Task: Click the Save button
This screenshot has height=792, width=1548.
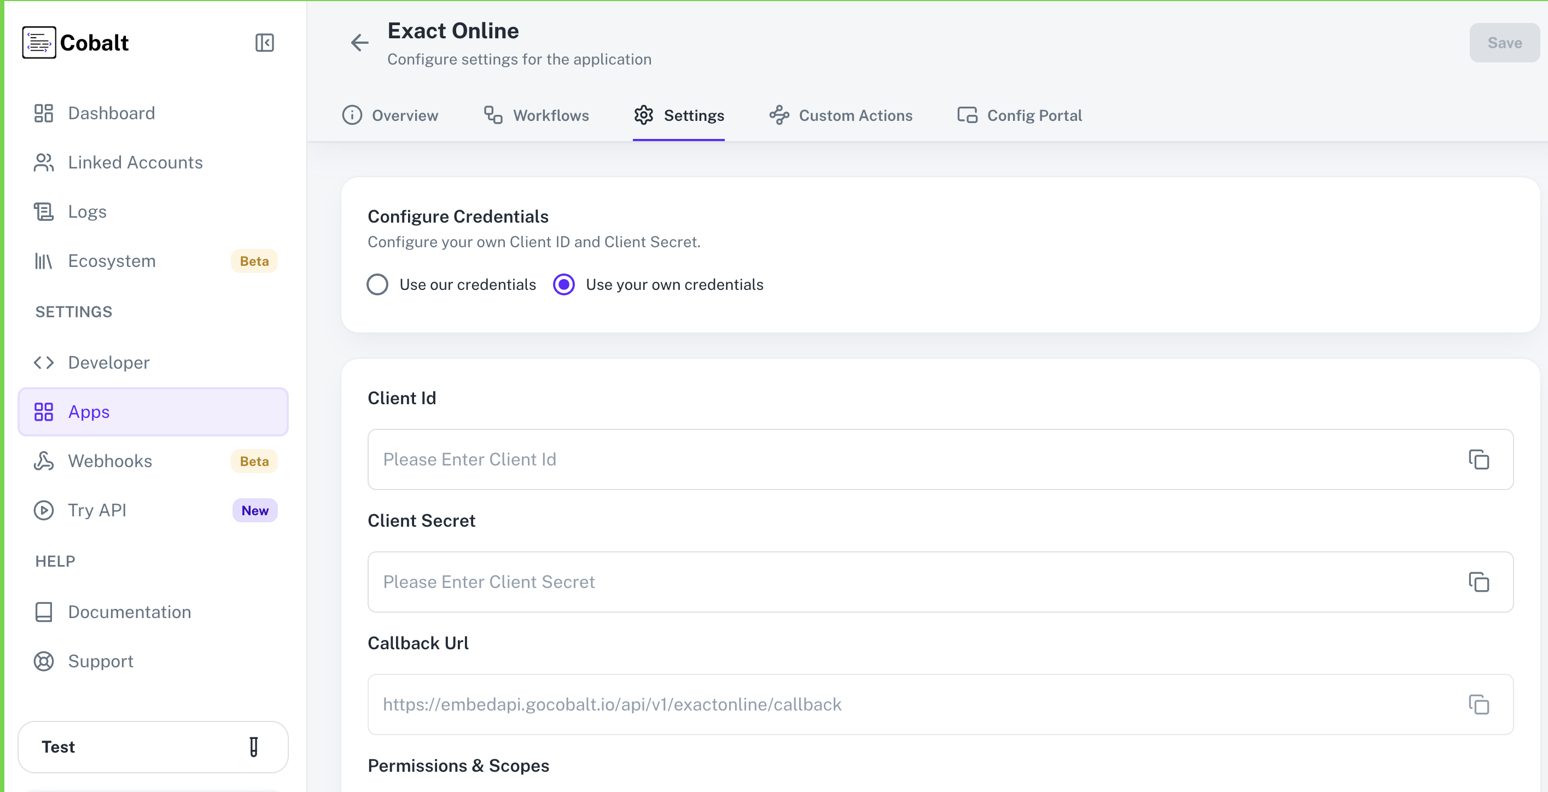Action: coord(1504,43)
